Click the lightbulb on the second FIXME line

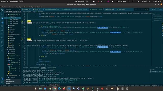pyautogui.click(x=22, y=39)
